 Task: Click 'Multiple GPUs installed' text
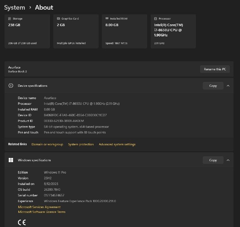[71, 43]
